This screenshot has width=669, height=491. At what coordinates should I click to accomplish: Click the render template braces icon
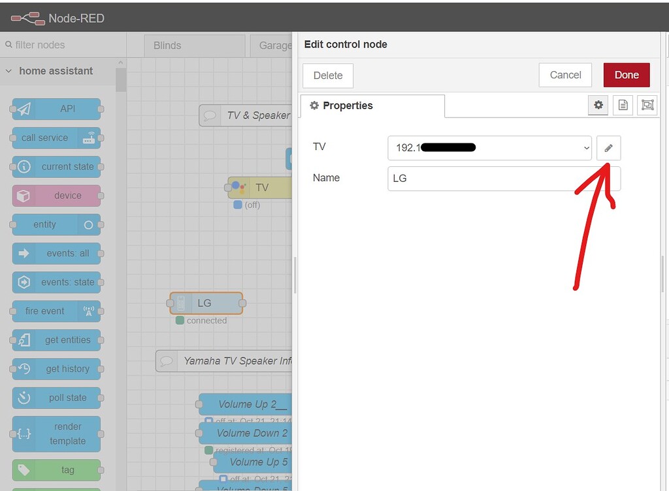(x=24, y=434)
